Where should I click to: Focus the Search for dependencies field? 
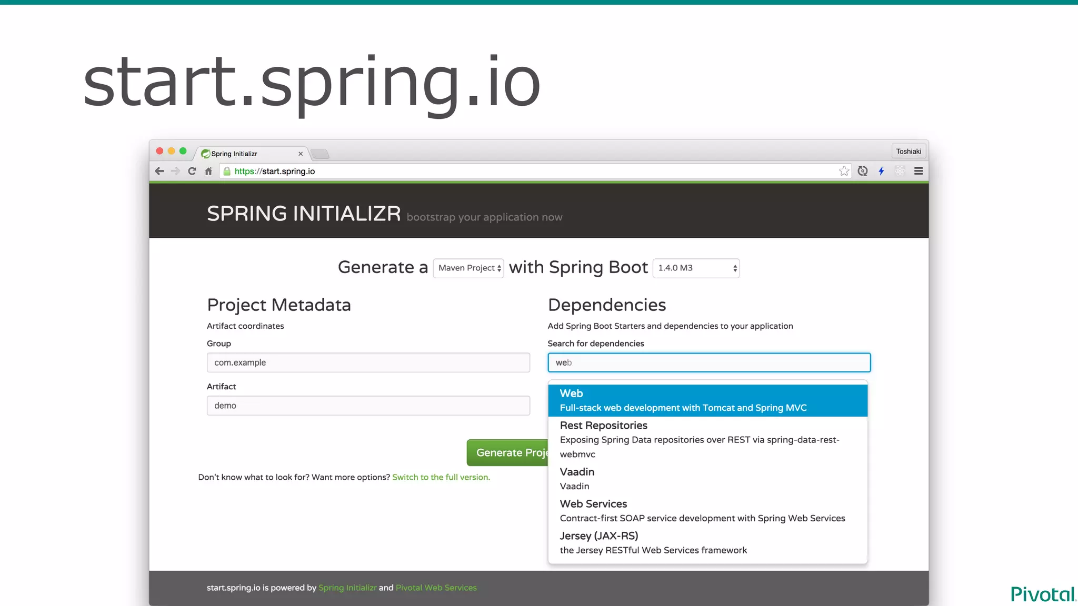coord(709,362)
